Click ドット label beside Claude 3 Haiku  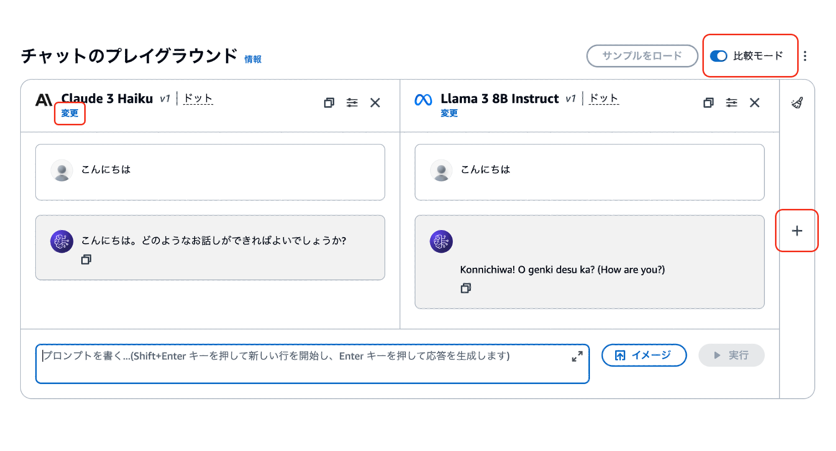pos(198,98)
